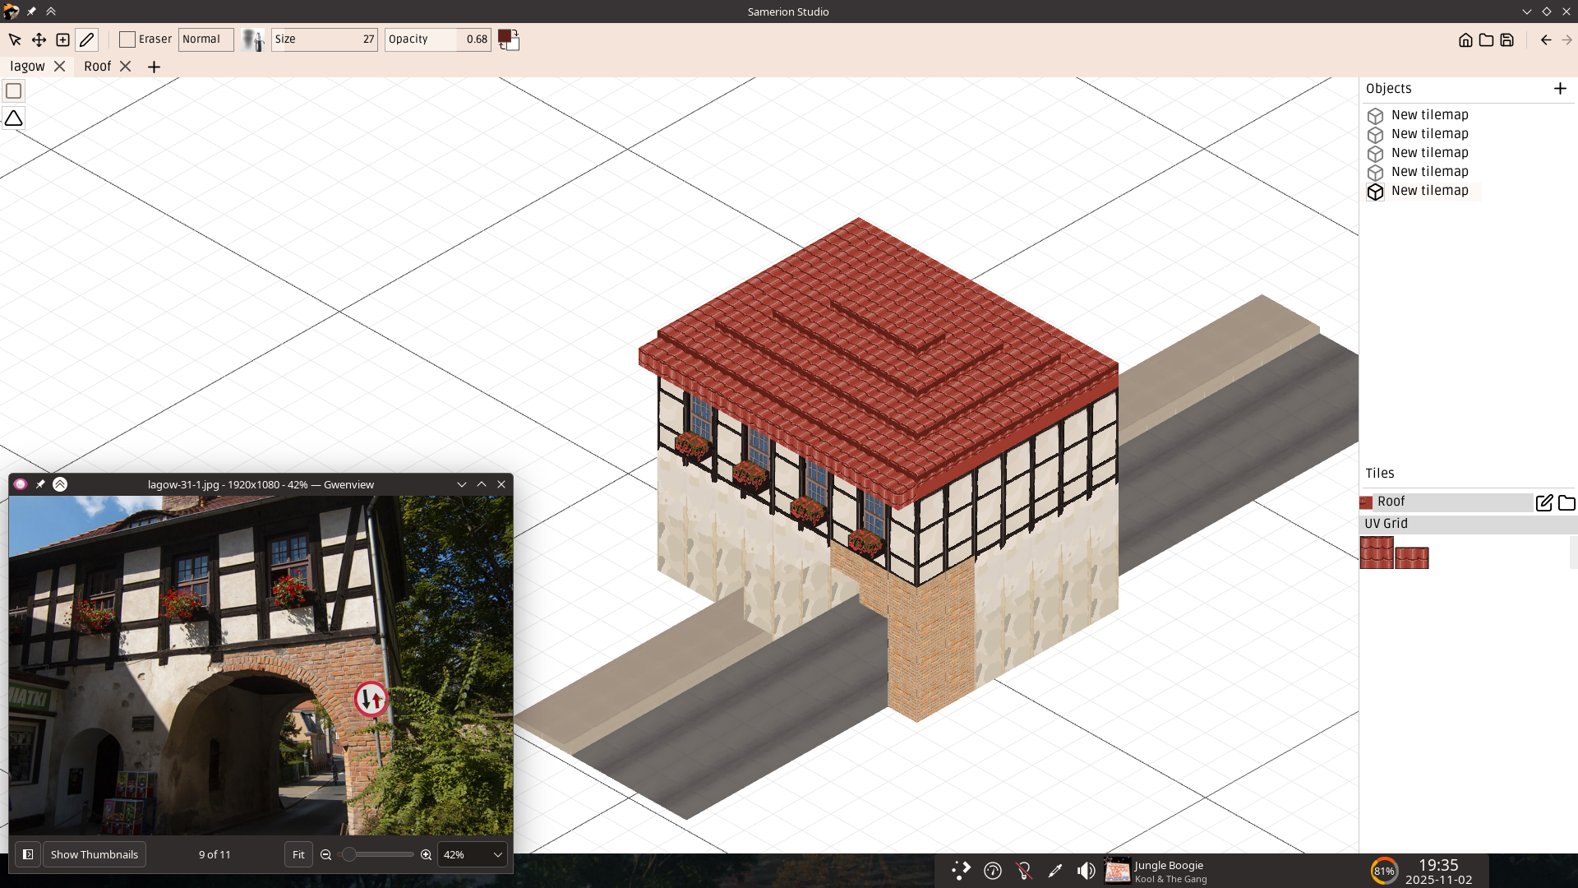1578x888 pixels.
Task: Click the dark red foreground color swatch
Action: click(505, 36)
